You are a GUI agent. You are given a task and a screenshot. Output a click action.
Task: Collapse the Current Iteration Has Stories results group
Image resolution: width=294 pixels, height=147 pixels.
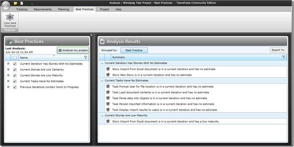tap(102, 63)
